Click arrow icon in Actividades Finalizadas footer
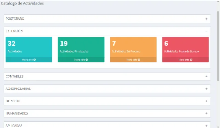Screen dimensions: 220x128 pyautogui.click(x=87, y=60)
